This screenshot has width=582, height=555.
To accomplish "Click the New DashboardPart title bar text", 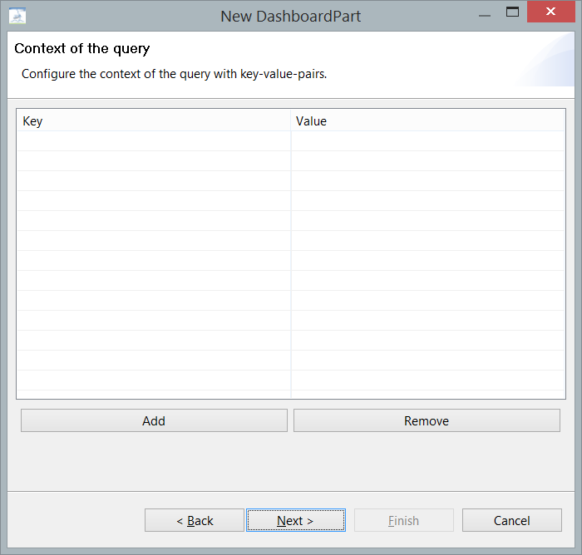I will pos(291,16).
